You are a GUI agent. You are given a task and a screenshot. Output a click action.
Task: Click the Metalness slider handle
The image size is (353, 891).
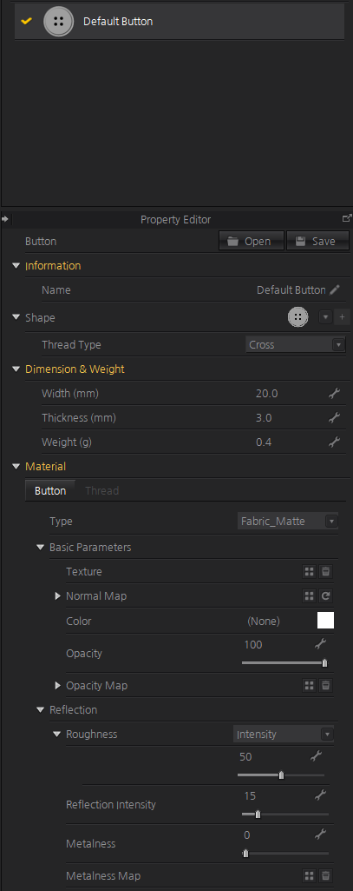[x=245, y=853]
